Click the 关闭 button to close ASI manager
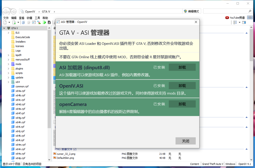The width and height of the screenshot is (255, 168). tap(186, 141)
